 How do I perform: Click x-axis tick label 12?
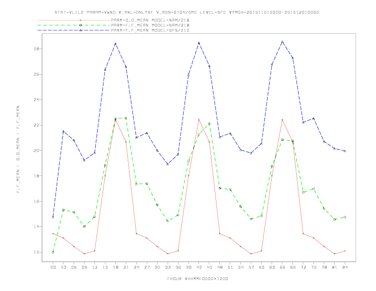point(95,267)
